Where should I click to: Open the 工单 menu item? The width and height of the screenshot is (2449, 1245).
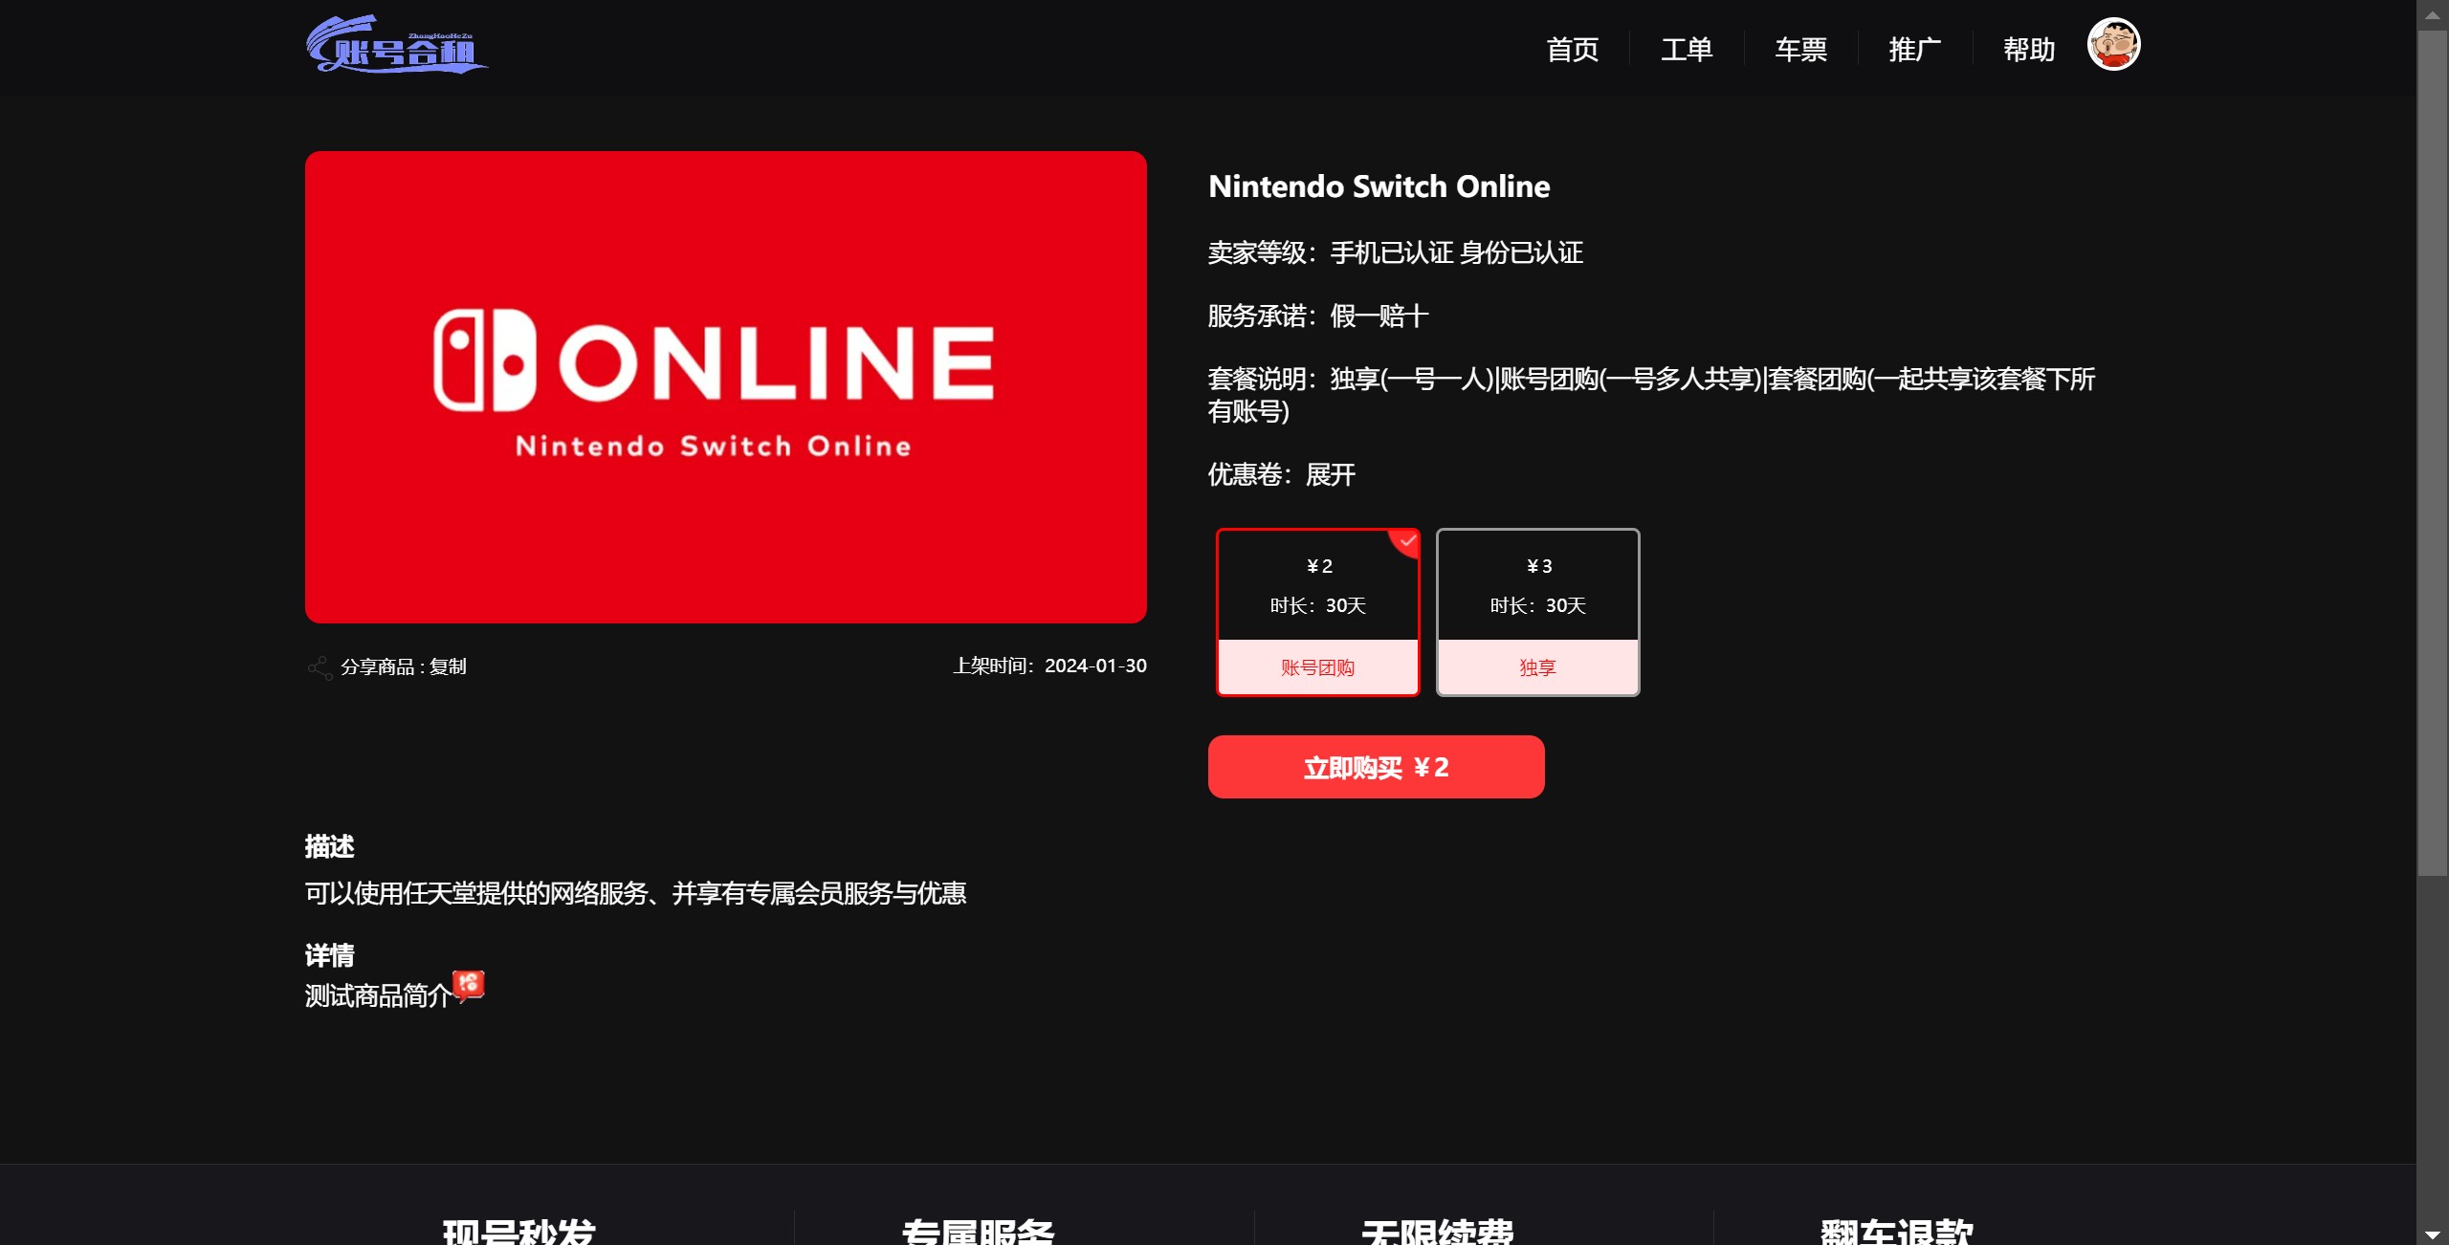pos(1687,49)
